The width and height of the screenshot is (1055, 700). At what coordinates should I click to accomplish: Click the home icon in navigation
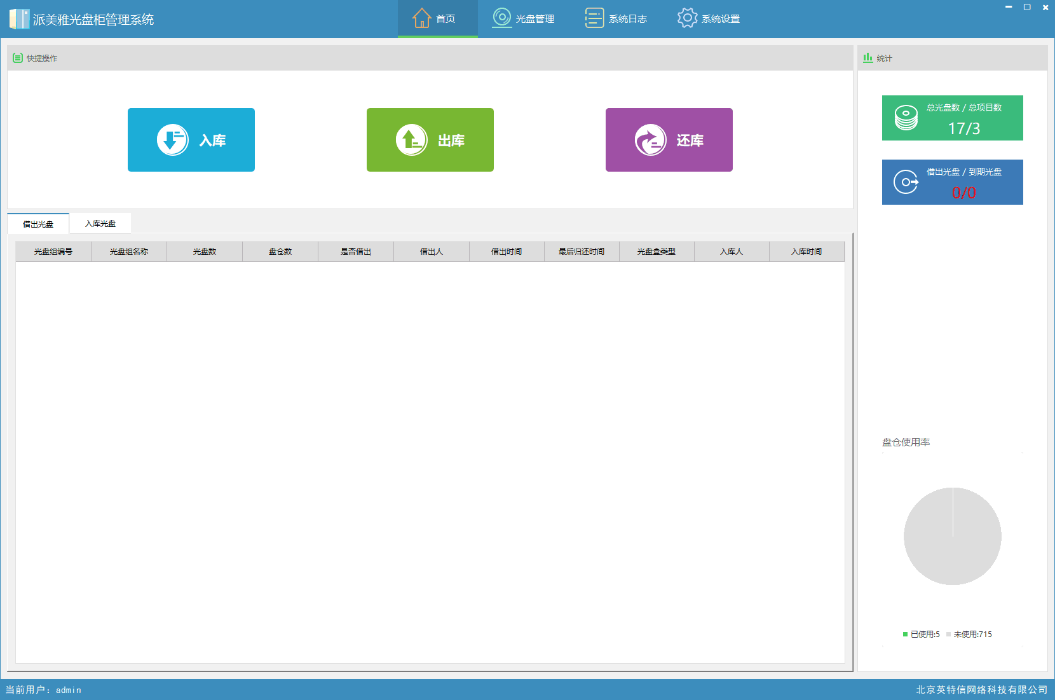point(421,18)
